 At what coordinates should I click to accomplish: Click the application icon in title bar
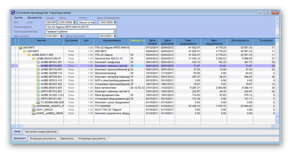tap(13, 13)
